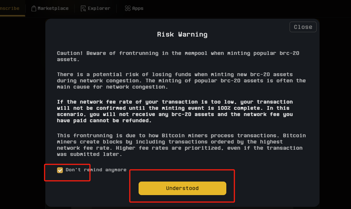Click the "Caution! Beware of frontrunning" paragraph
This screenshot has height=209, width=351.
coord(178,56)
